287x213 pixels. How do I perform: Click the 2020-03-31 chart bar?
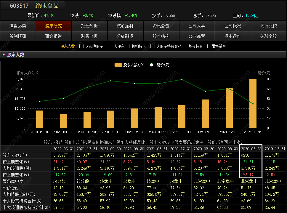click(x=63, y=121)
